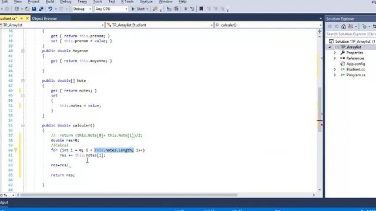Click the Solution Explorer Back arrow

click(330, 26)
